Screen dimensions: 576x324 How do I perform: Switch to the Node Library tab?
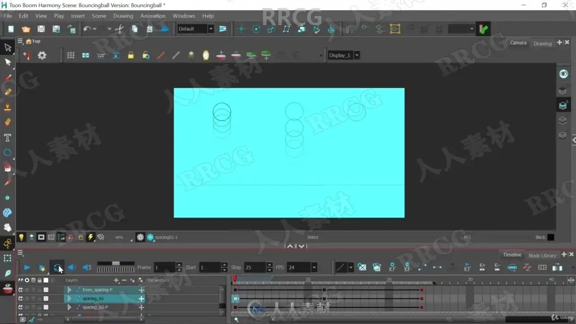tap(542, 255)
